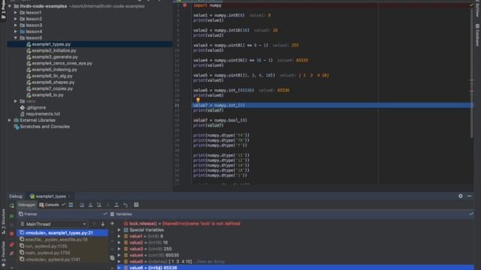This screenshot has height=270, width=481.
Task: Expand the venv folder
Action: pos(16,101)
